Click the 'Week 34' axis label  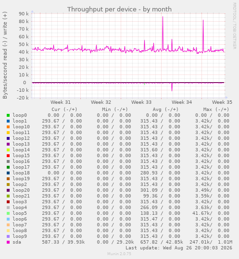pos(182,102)
